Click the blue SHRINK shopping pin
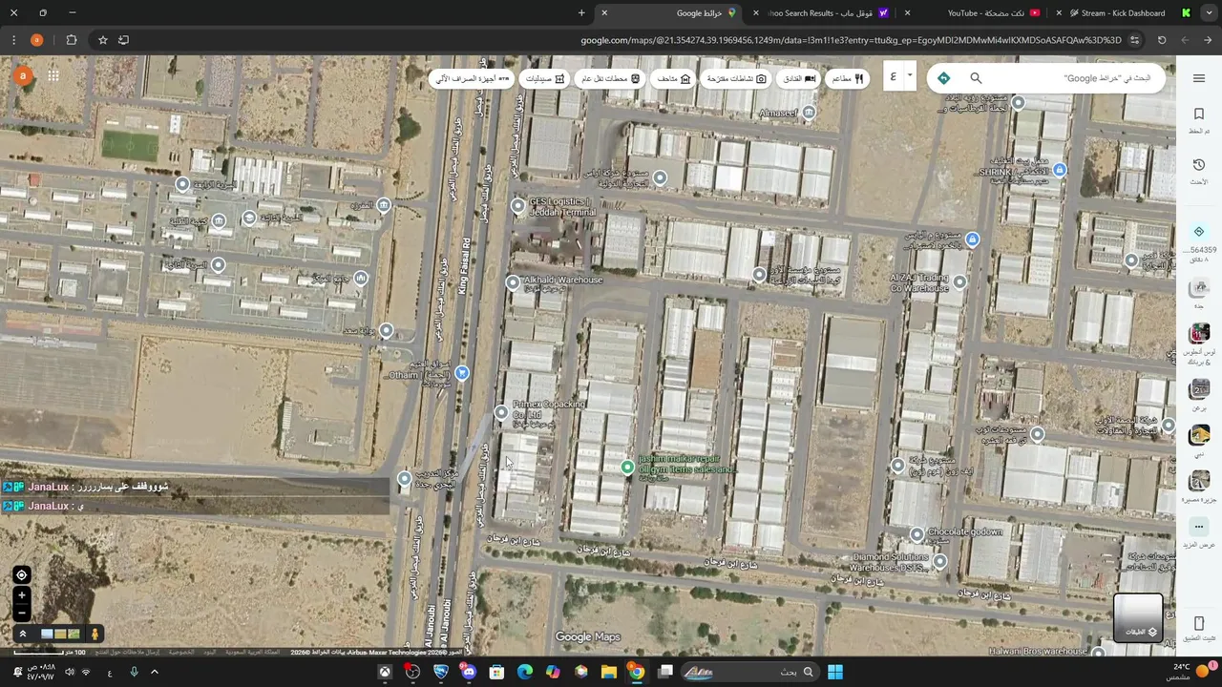This screenshot has width=1222, height=687. [1059, 170]
